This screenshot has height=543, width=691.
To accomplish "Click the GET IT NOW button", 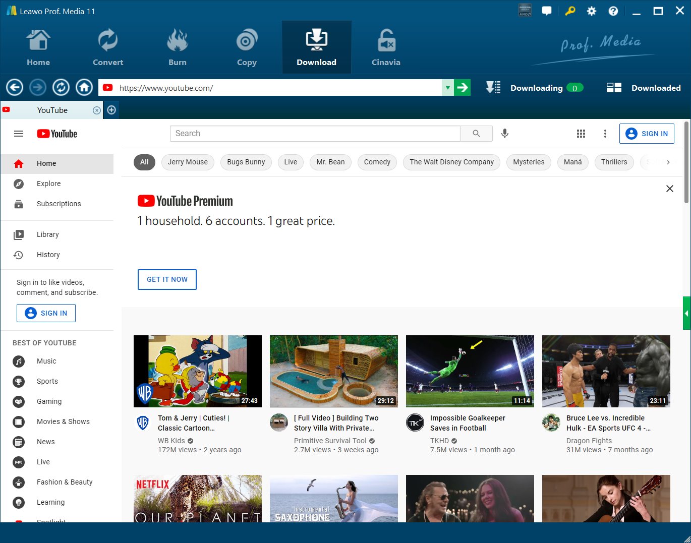I will click(x=167, y=279).
